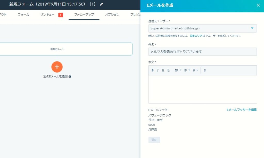Switch to the サンキュー tab
Screen dimensions: 264x158
[47, 15]
